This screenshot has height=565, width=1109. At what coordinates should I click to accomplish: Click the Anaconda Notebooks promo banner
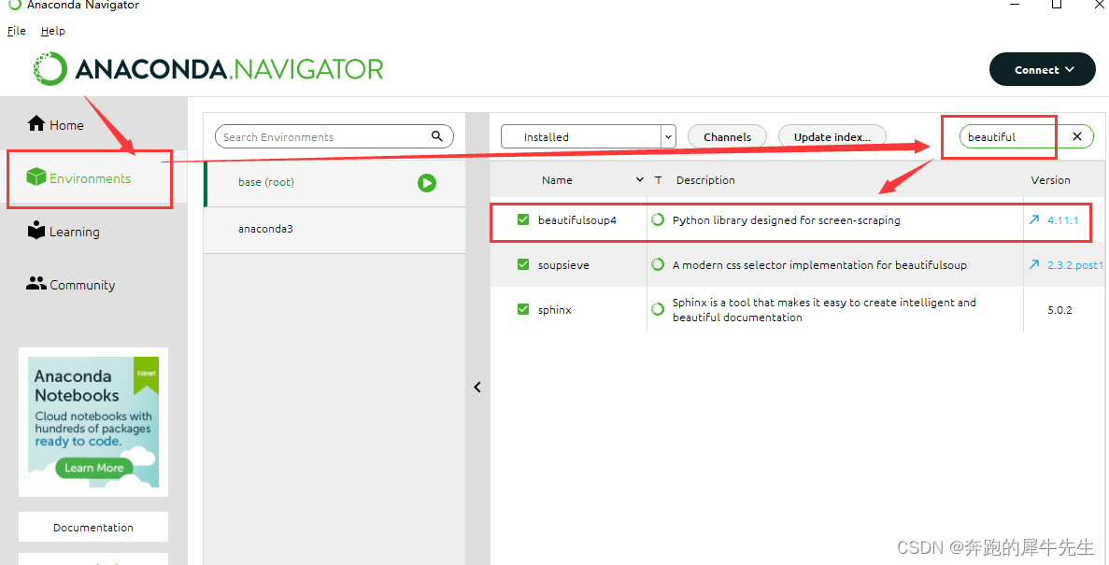click(x=93, y=421)
